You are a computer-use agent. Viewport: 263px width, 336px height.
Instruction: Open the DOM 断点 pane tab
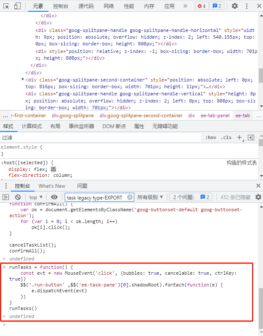pos(114,126)
